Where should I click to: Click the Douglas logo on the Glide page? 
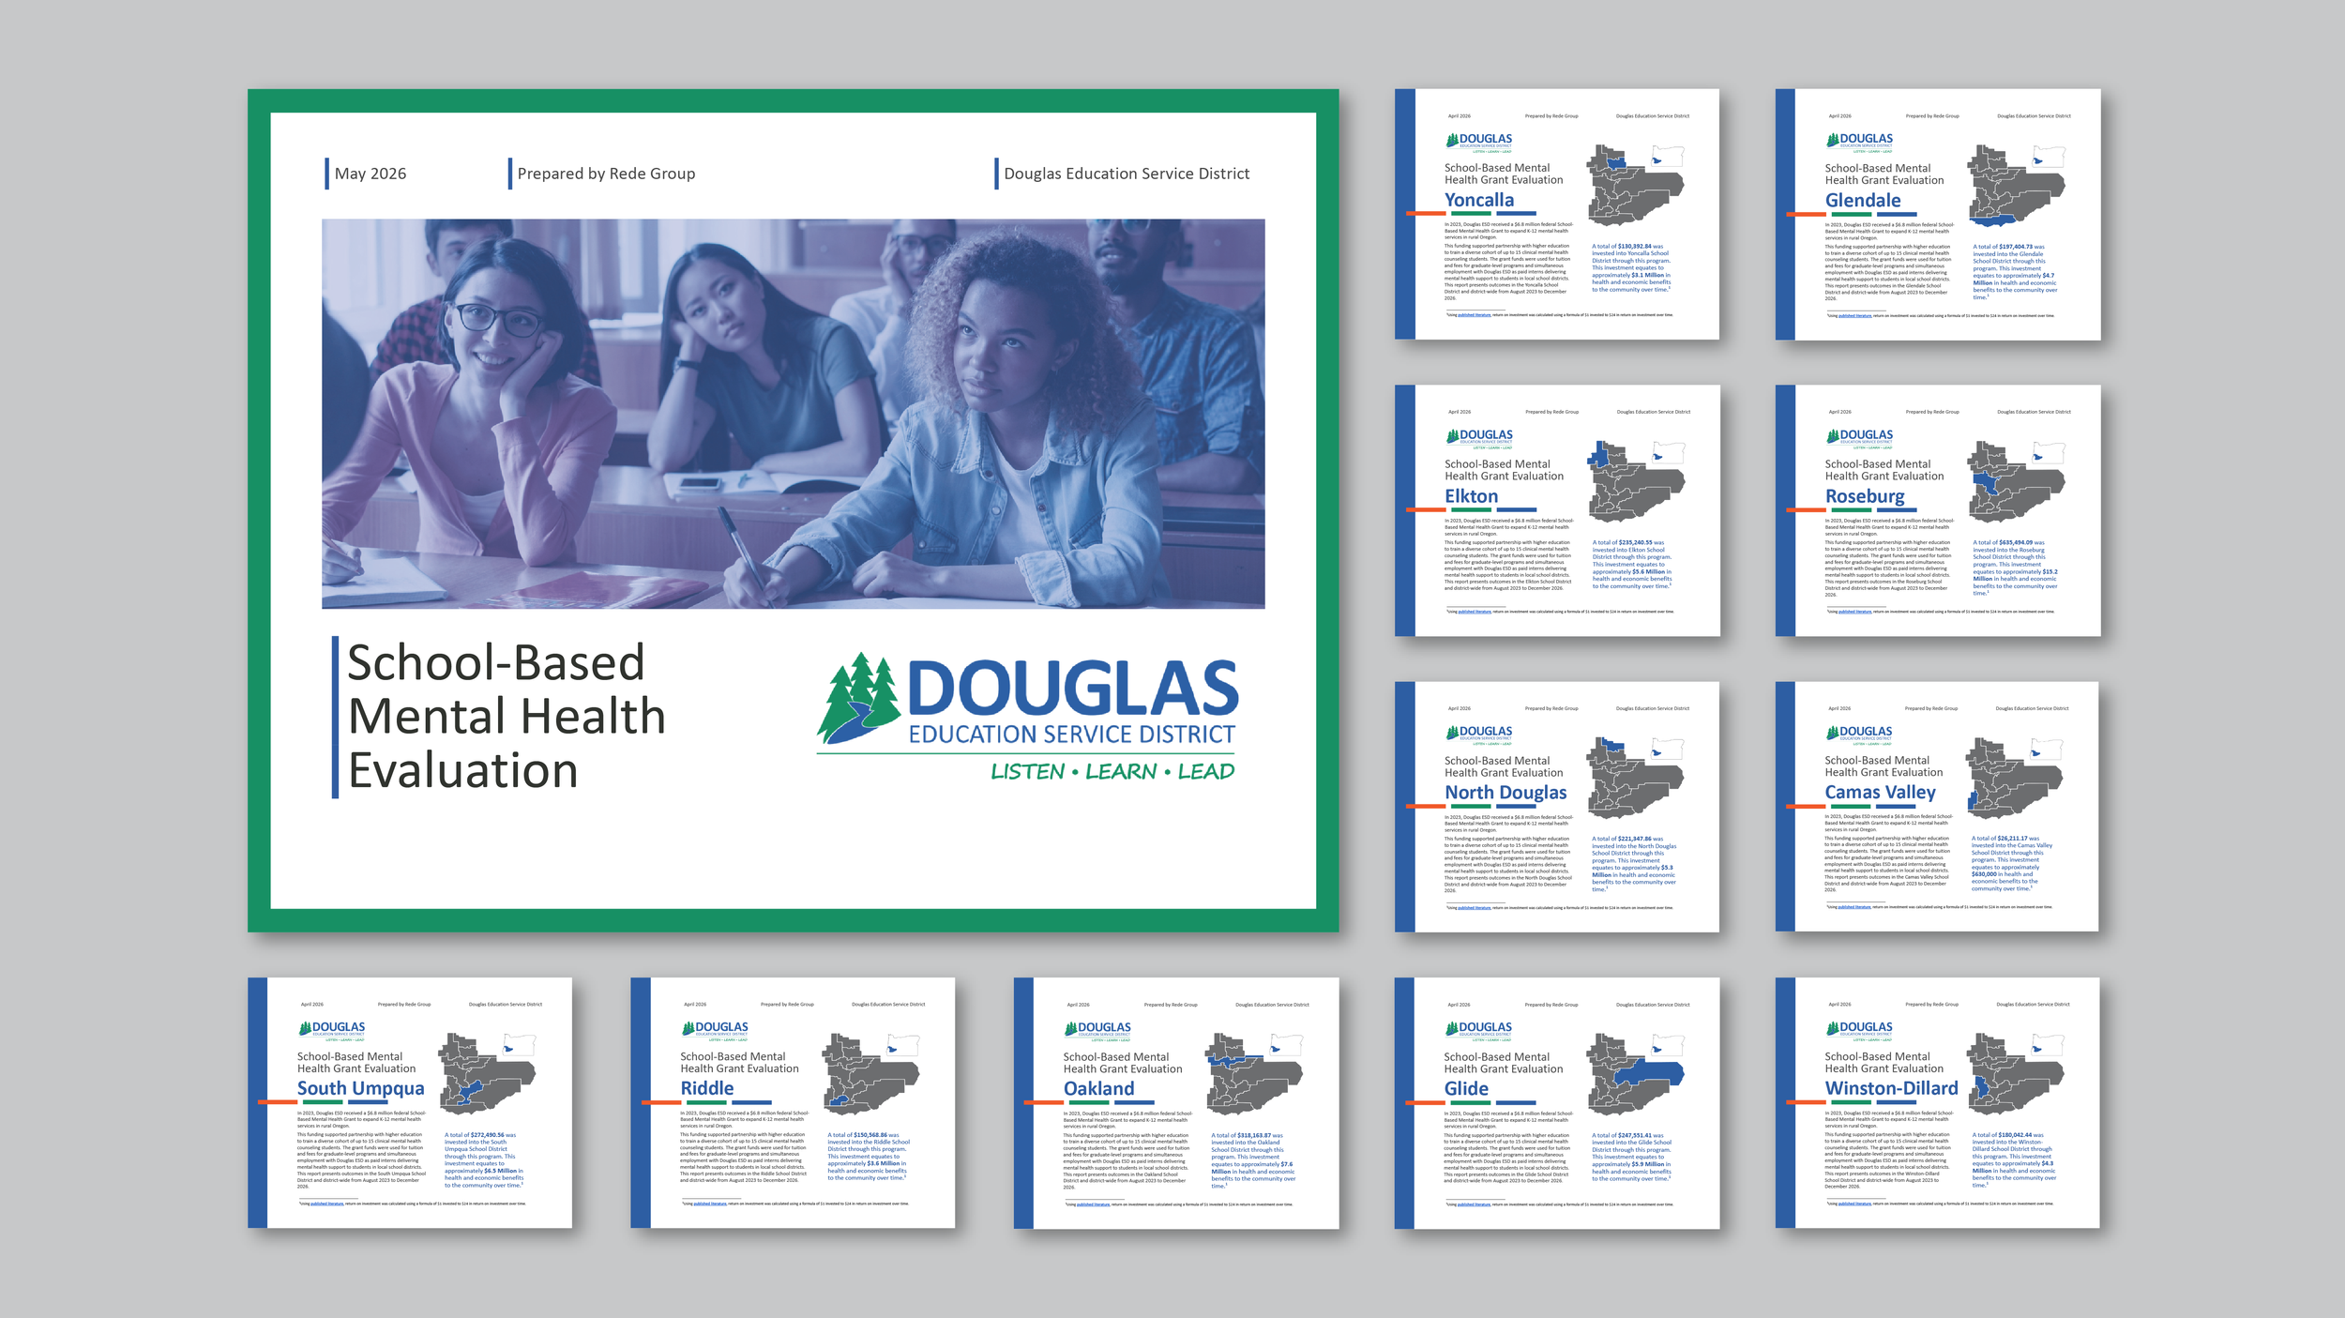point(1478,1032)
